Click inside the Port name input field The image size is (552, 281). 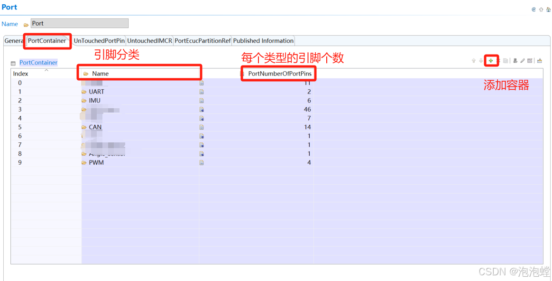(79, 23)
